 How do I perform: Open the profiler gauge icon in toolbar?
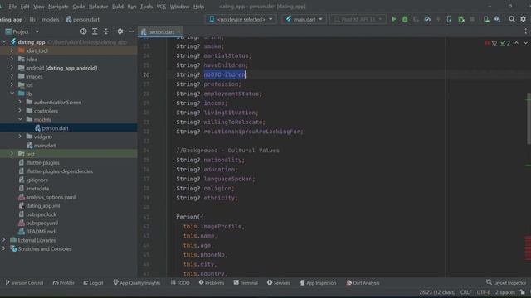pos(427,19)
